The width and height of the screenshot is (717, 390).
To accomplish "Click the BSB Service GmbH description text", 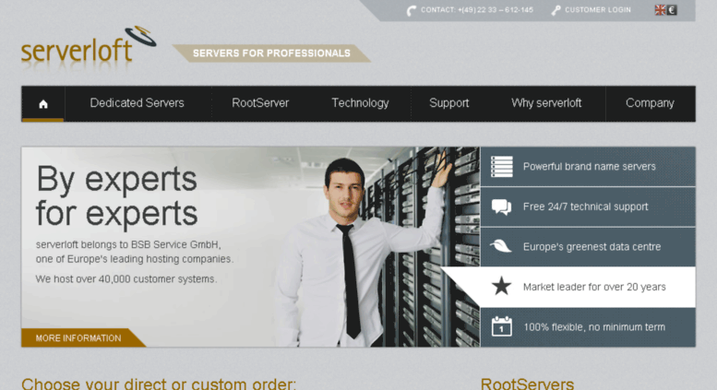I will pos(135,252).
